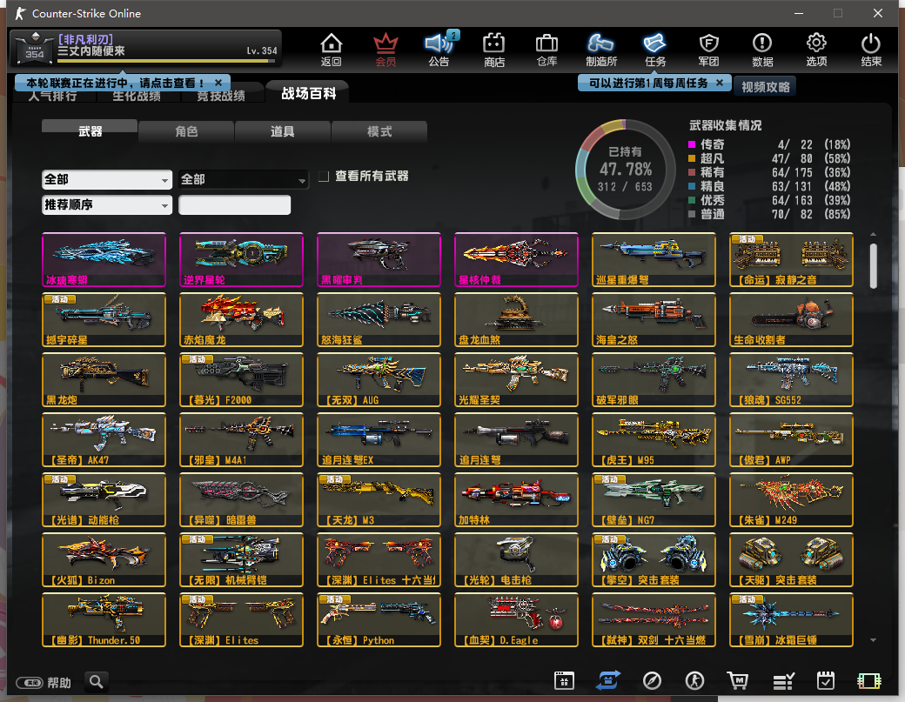Click the magnifier search icon beside 帮助
The width and height of the screenshot is (905, 702).
[x=97, y=682]
